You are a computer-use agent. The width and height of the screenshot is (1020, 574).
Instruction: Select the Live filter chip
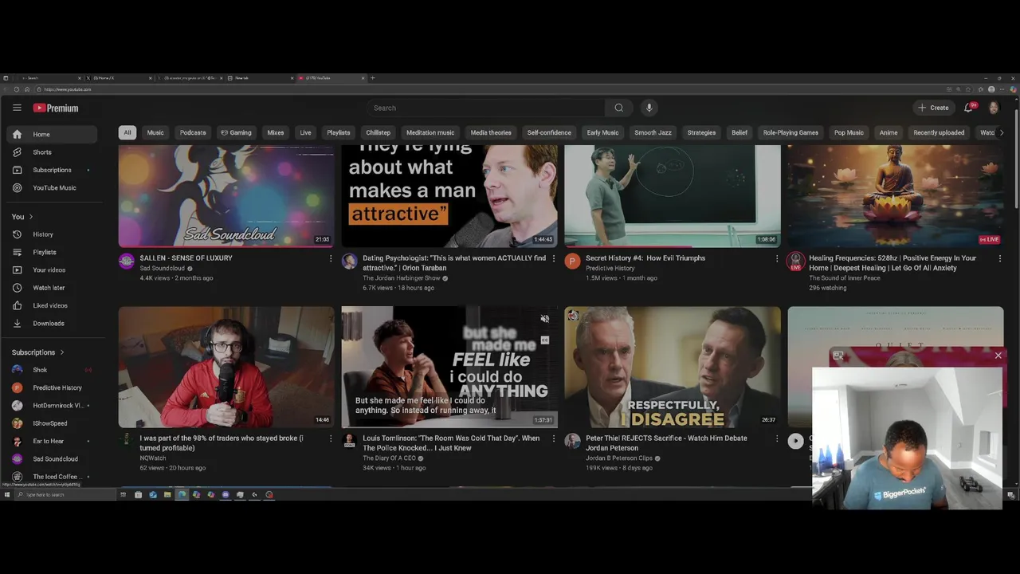[x=305, y=132]
